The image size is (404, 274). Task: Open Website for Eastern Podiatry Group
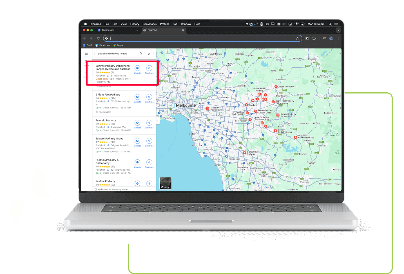coord(137,142)
